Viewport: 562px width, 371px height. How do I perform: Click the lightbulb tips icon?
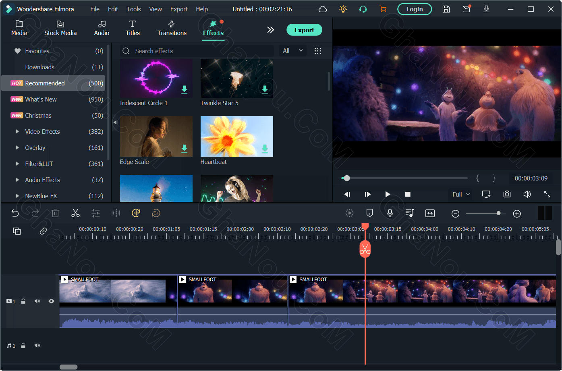click(343, 9)
